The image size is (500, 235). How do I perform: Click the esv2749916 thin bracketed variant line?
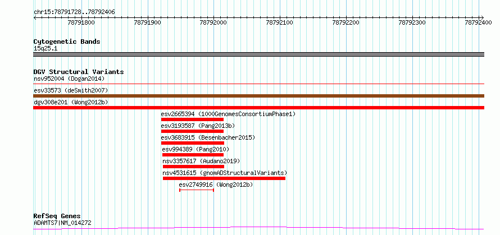click(x=197, y=190)
